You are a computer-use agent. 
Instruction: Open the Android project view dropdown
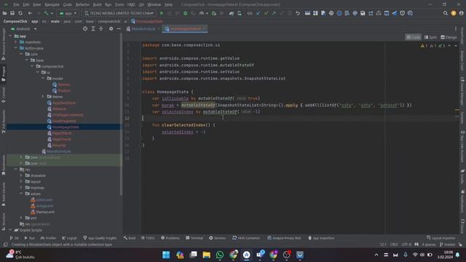(24, 29)
